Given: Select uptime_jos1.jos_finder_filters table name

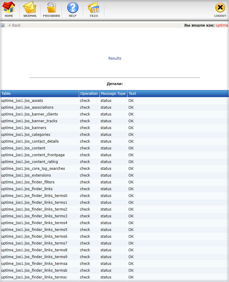Looking at the screenshot, I should 28,182.
